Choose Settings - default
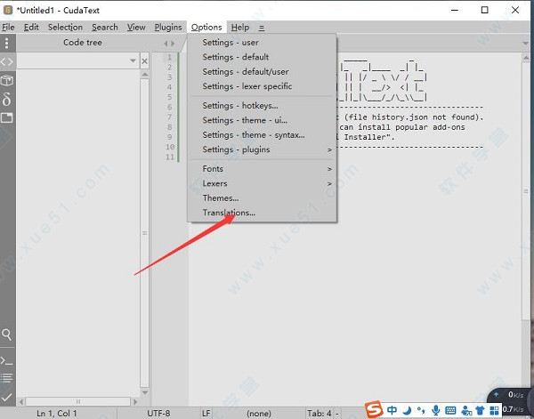534x419 pixels. pos(263,57)
